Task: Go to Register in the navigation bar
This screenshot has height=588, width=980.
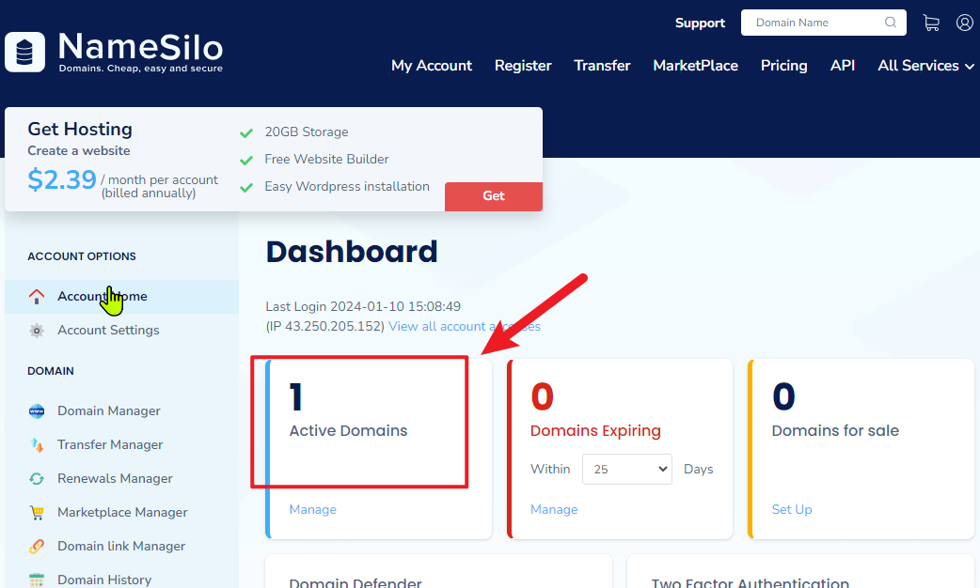Action: click(x=523, y=66)
